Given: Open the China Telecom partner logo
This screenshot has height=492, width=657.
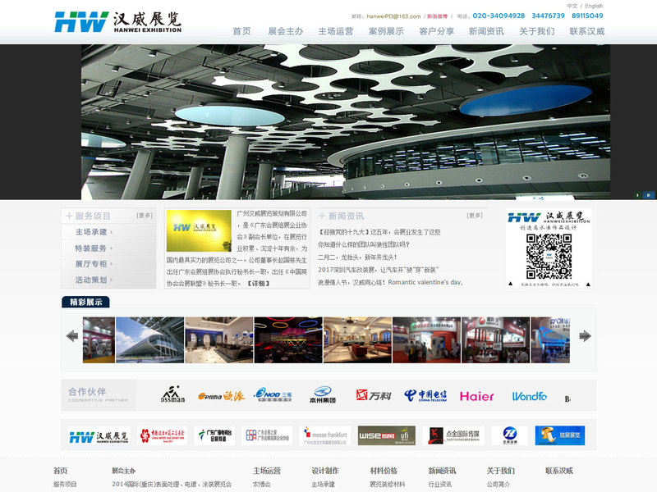Looking at the screenshot, I should [x=425, y=395].
